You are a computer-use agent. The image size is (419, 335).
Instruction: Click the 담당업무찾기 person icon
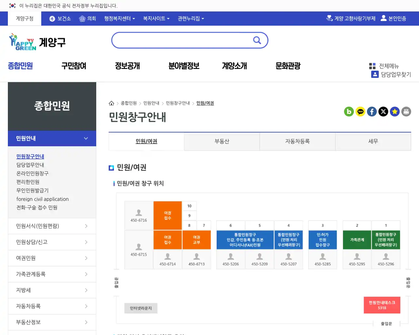[375, 74]
